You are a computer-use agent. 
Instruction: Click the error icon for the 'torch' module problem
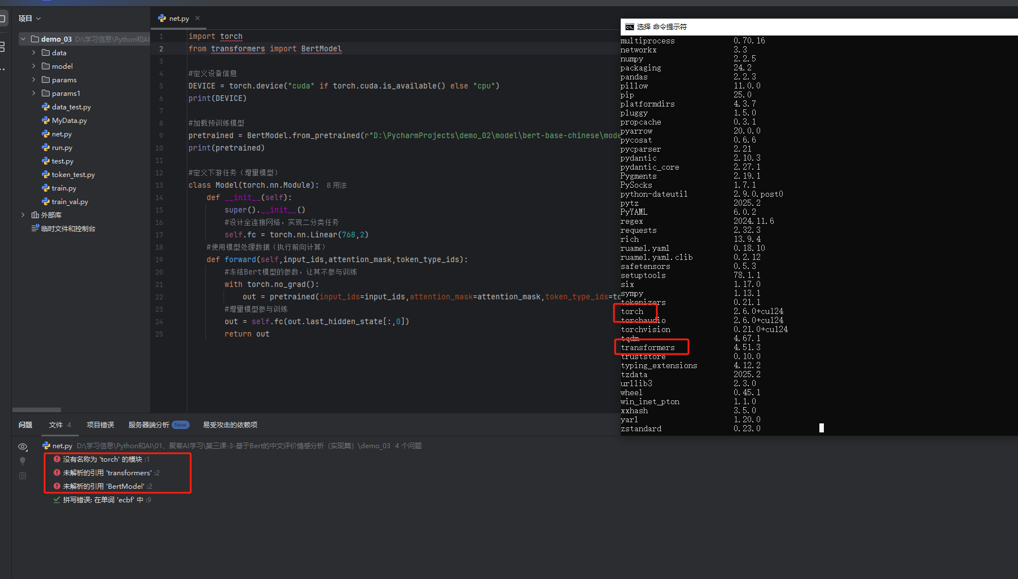57,459
